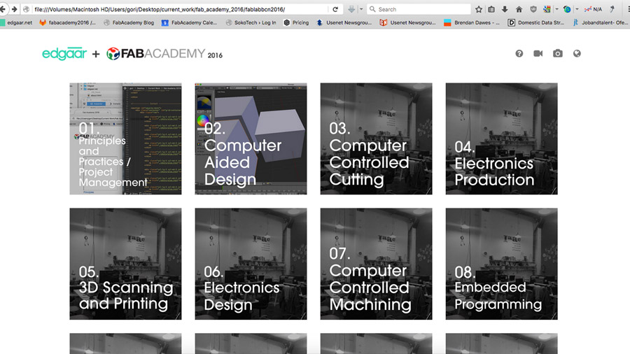Viewport: 630px width, 354px height.
Task: Open tile 06 Electronics Design
Action: point(251,264)
